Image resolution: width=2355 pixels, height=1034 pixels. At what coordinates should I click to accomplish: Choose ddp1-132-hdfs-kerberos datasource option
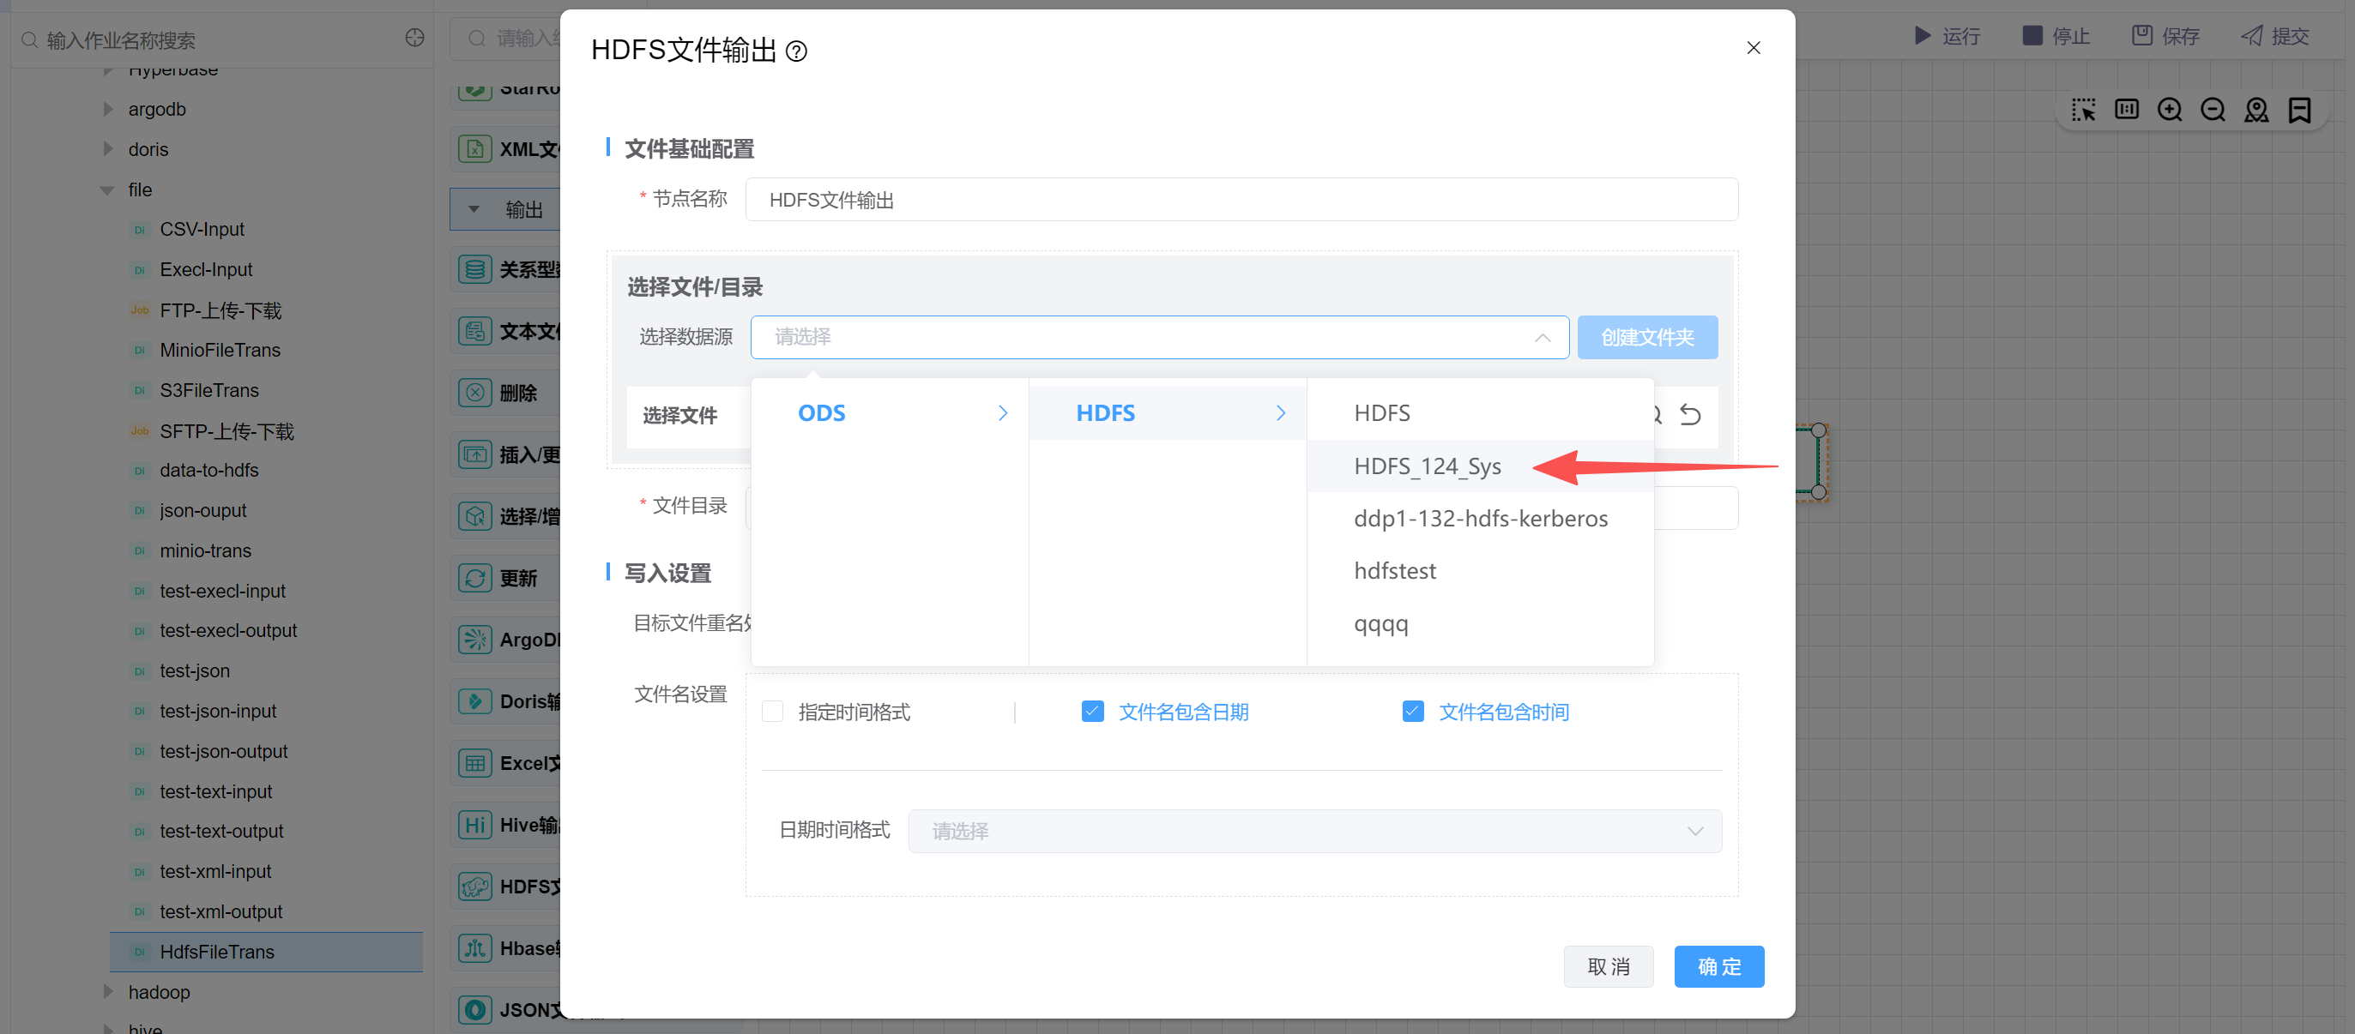1479,519
